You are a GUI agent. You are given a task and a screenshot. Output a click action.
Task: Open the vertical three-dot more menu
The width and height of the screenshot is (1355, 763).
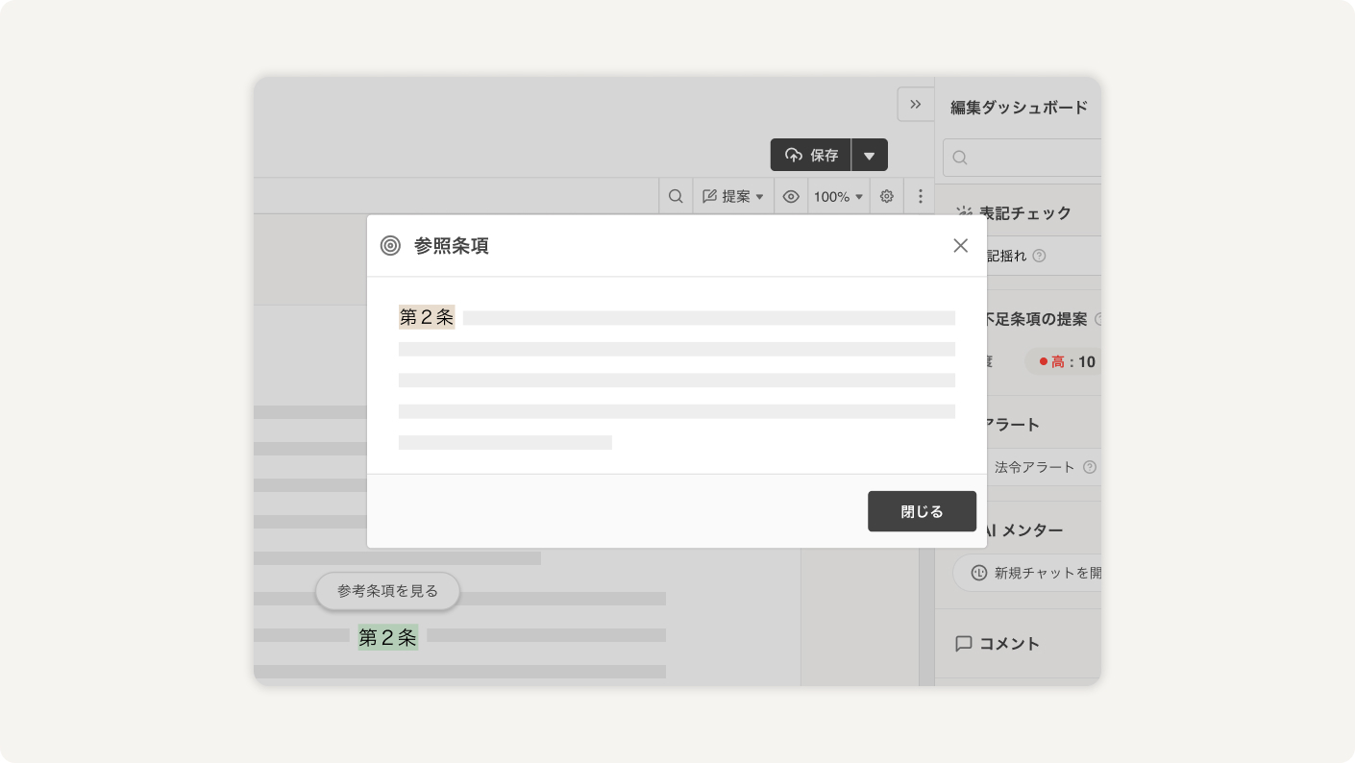pos(920,196)
